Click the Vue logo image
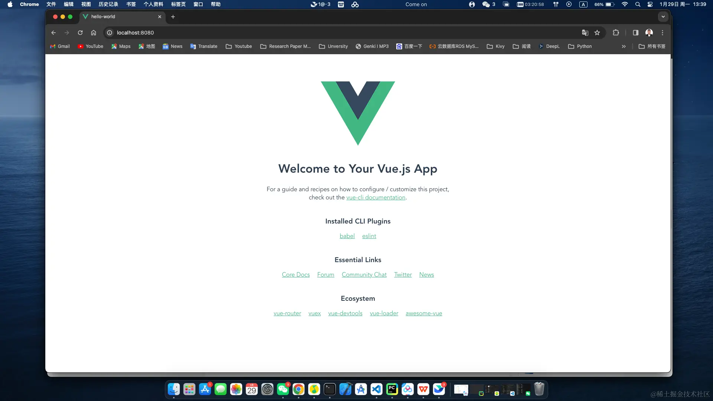Screen dimensions: 713x401 tap(358, 113)
